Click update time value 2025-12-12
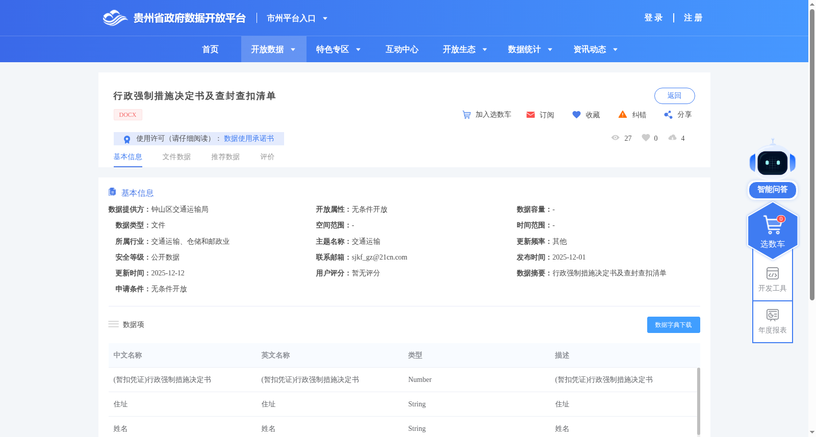Screen dimensions: 816x437 point(168,273)
